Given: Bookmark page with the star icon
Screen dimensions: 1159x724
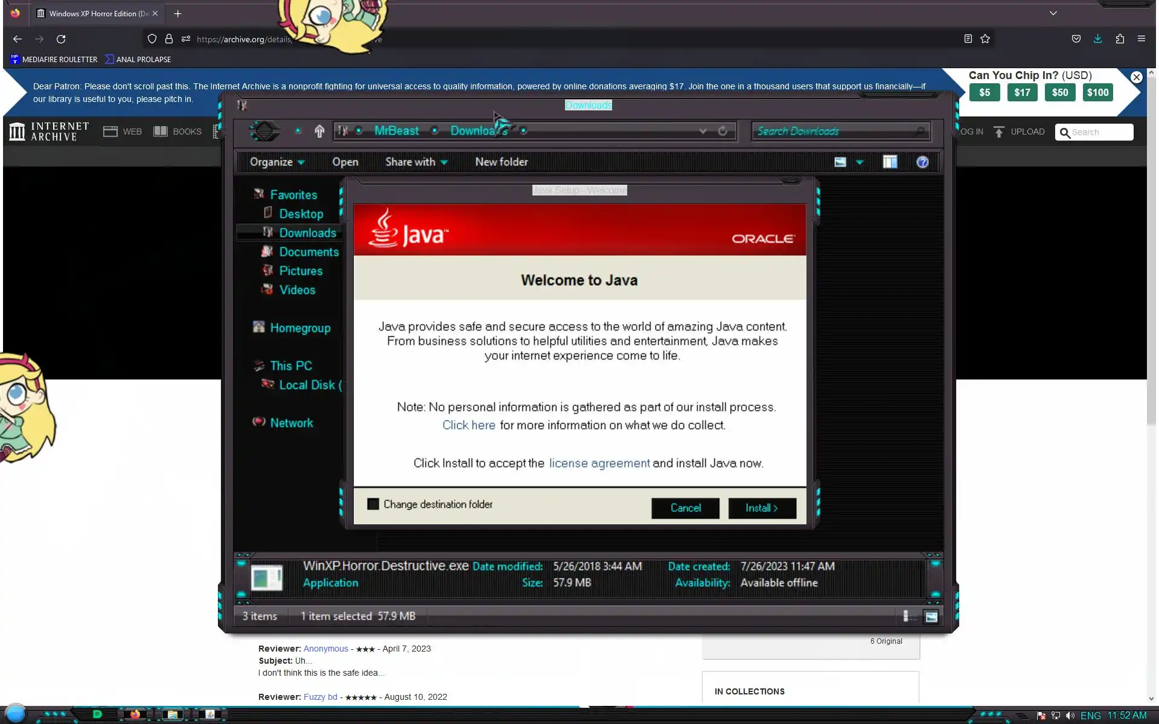Looking at the screenshot, I should (x=985, y=39).
